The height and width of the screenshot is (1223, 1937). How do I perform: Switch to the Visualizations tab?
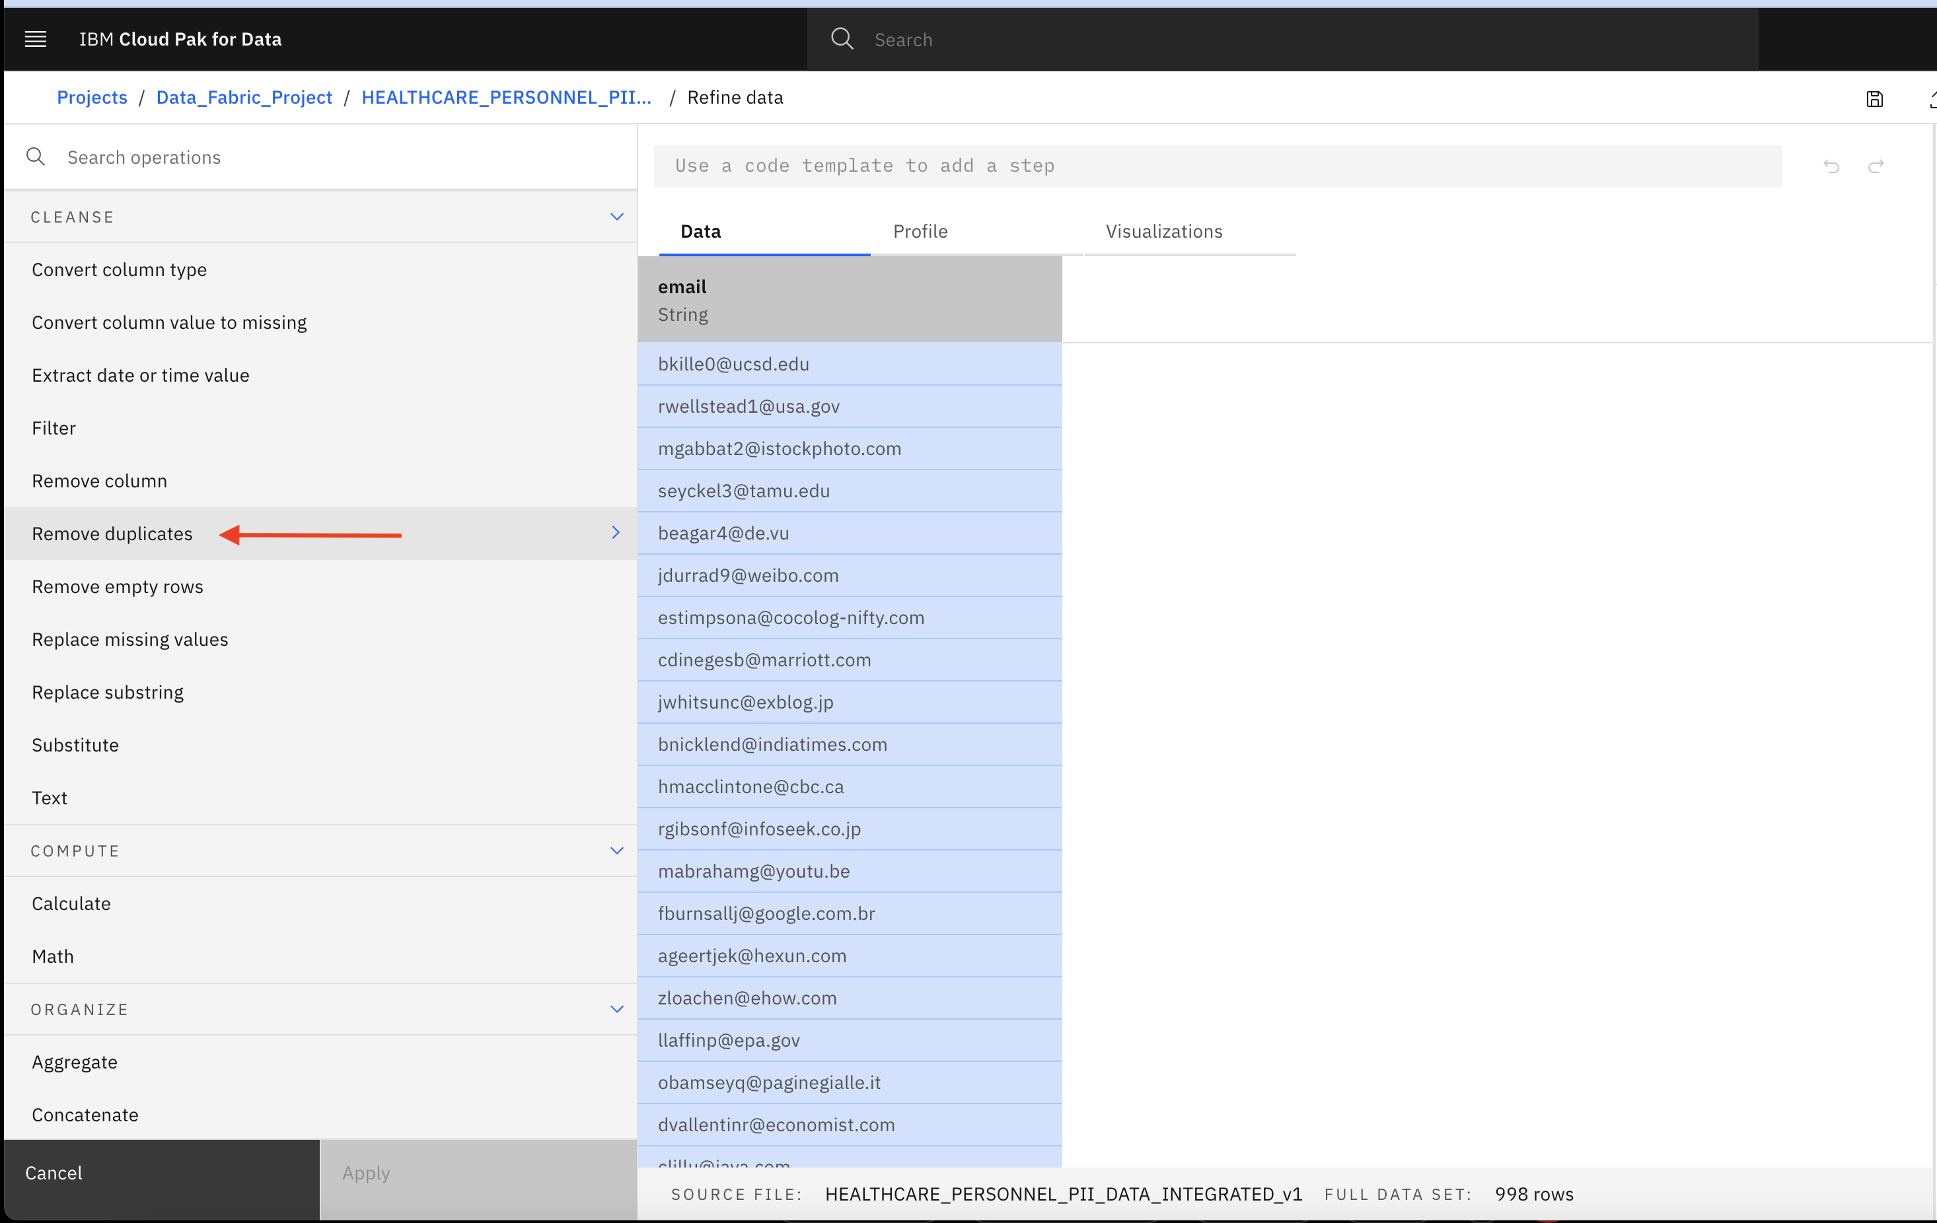point(1190,232)
